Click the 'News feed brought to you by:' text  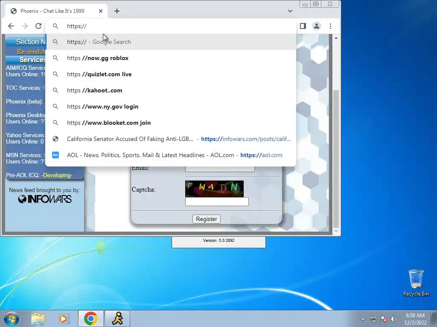(x=44, y=190)
